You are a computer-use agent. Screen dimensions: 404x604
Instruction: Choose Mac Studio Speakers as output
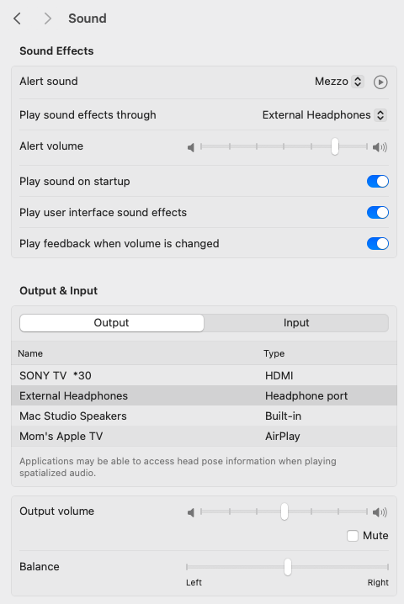[204, 416]
